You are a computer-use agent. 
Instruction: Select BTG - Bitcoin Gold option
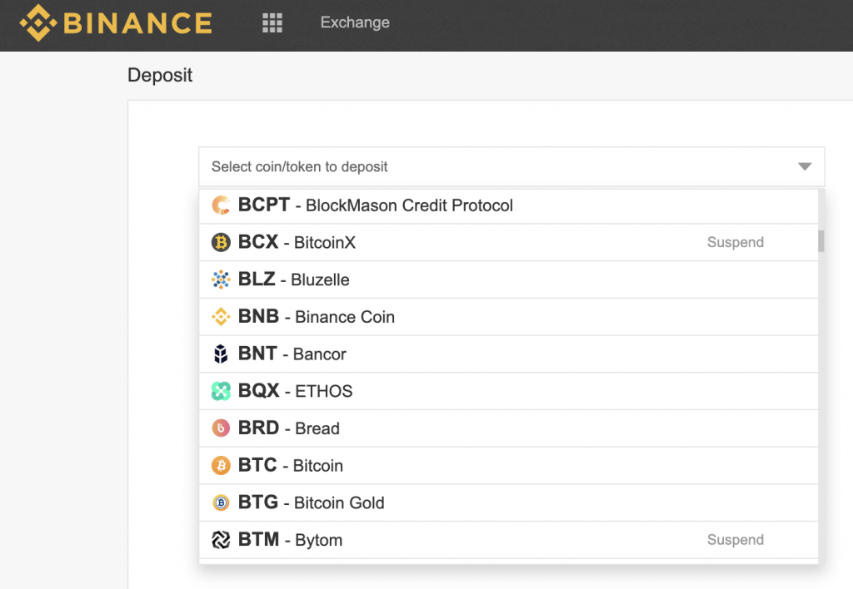click(x=509, y=503)
